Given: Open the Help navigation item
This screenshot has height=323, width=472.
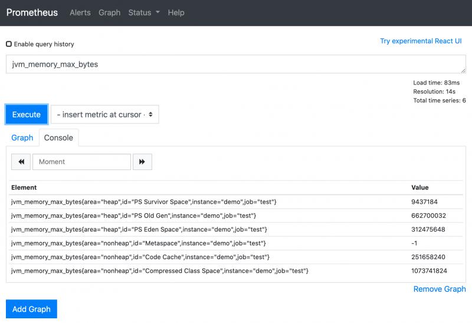Looking at the screenshot, I should [x=176, y=12].
